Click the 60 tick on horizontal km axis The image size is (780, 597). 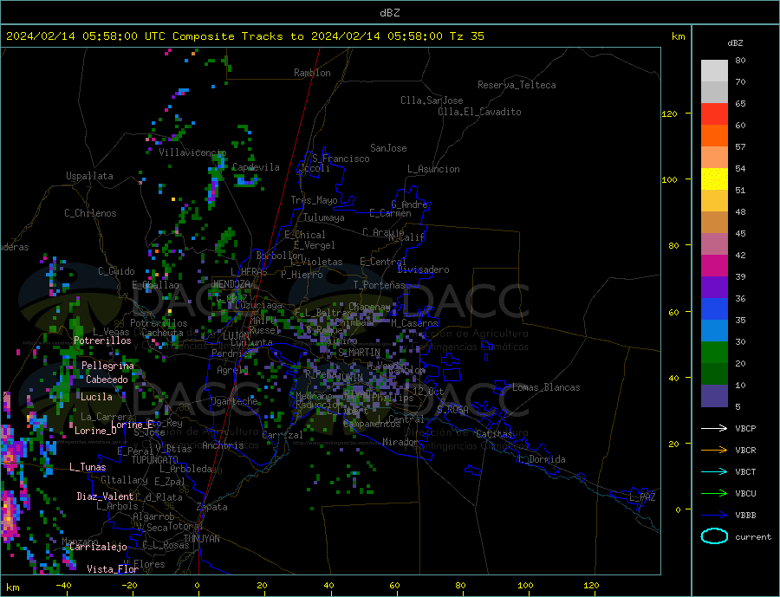pyautogui.click(x=394, y=586)
